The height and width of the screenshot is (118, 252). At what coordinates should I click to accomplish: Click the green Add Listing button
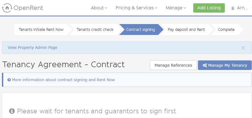(x=209, y=8)
